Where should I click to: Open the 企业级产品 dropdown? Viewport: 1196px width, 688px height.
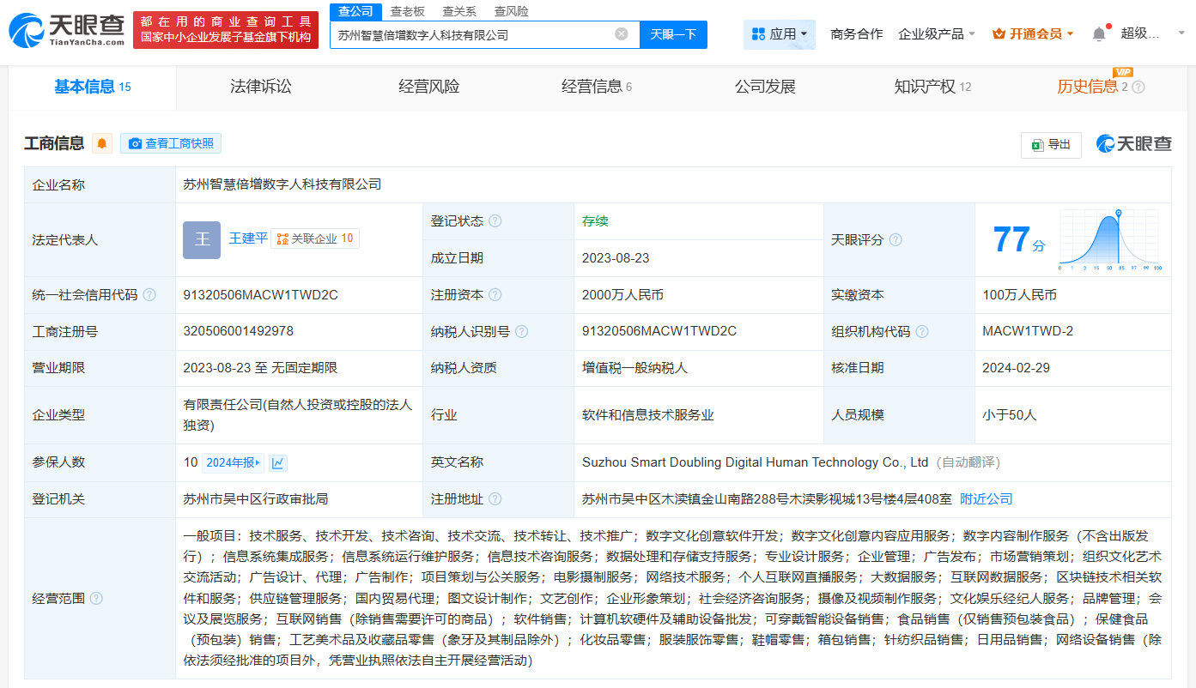(x=936, y=34)
